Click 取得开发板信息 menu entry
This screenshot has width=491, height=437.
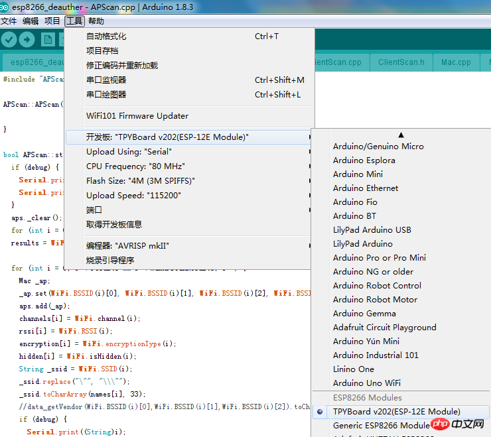pyautogui.click(x=114, y=225)
